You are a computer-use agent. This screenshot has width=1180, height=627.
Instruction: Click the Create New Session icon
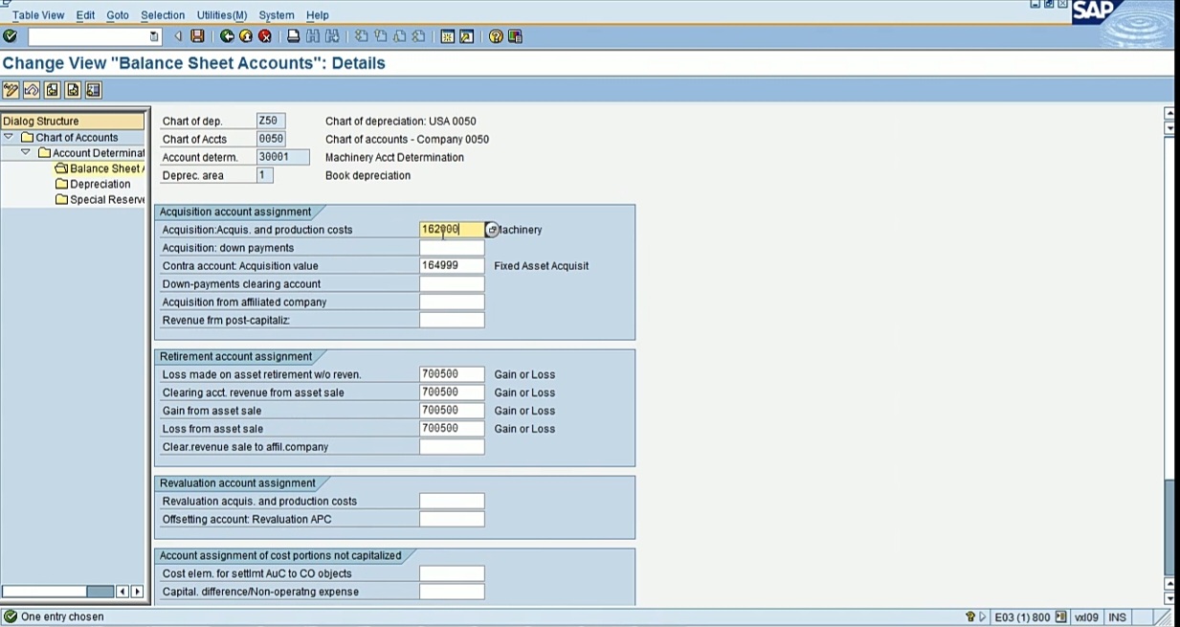[x=448, y=36]
